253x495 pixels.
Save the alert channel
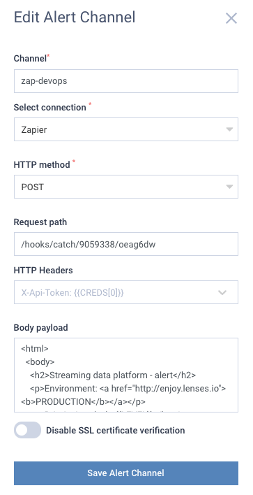(x=126, y=473)
